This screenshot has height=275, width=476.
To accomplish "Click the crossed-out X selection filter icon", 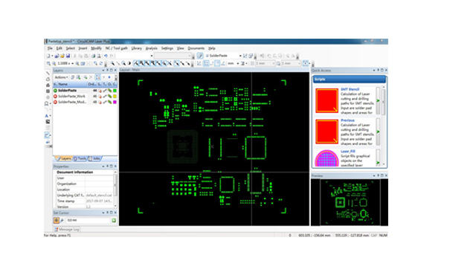I will point(170,63).
